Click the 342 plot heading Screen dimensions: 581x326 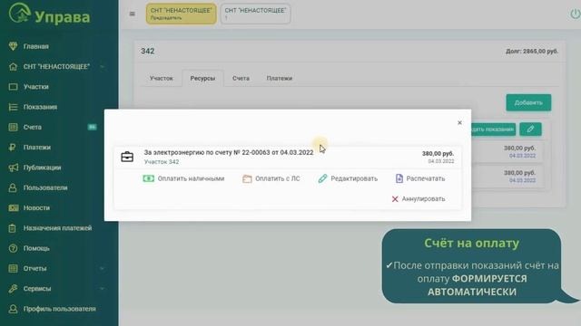147,51
